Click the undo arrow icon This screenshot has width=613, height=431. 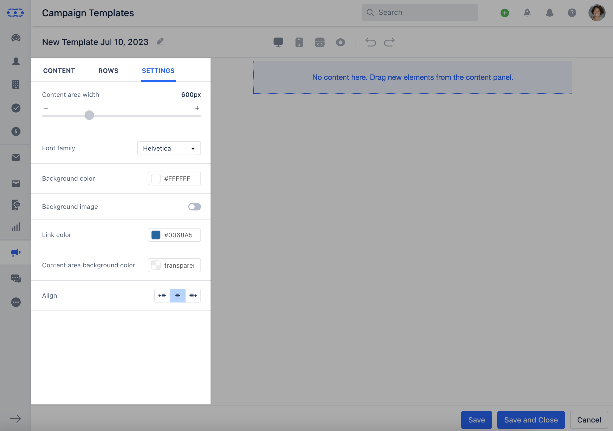tap(370, 42)
